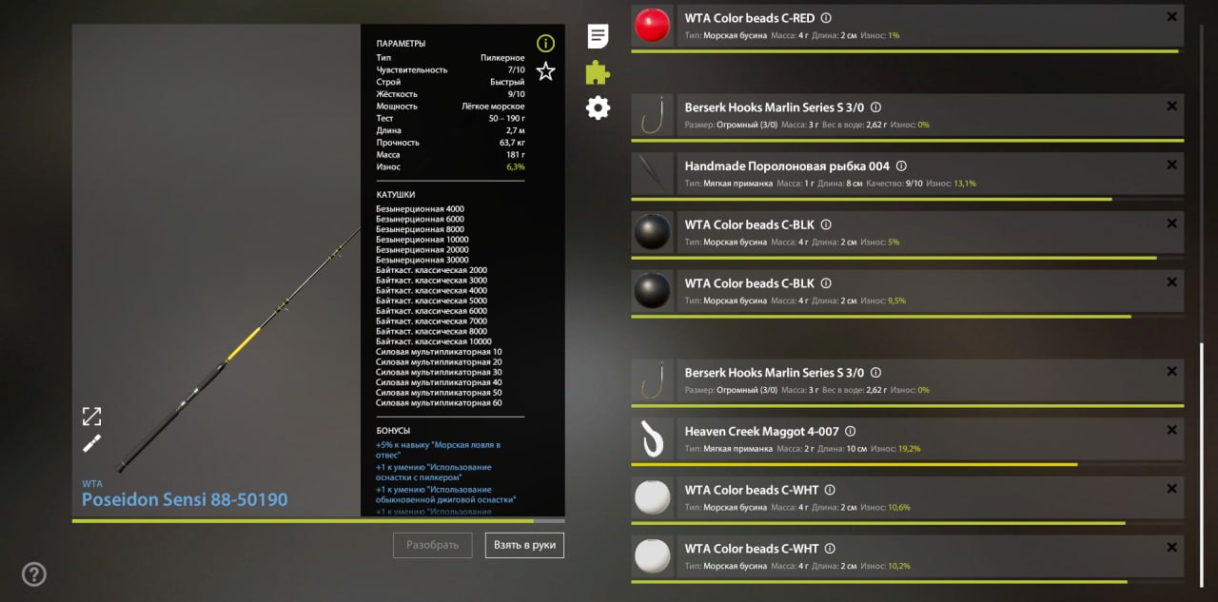
Task: Show info for C-WHT bead with 10,6% wear
Action: [x=829, y=490]
